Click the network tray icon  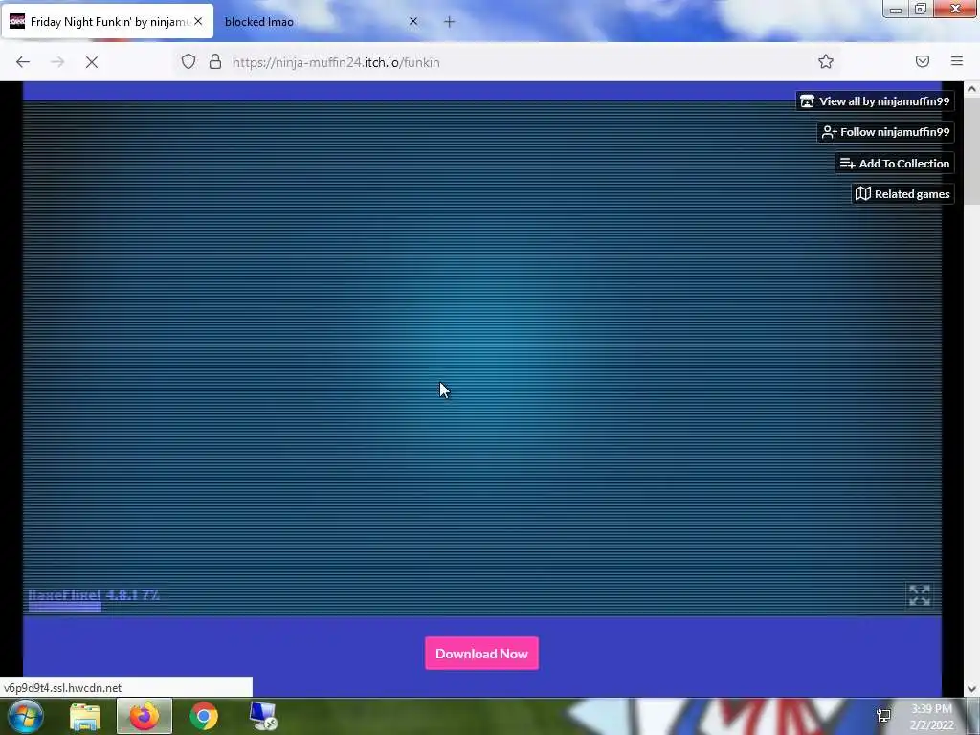tap(883, 716)
